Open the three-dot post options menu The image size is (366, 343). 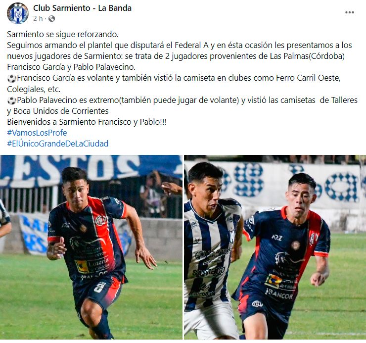349,12
